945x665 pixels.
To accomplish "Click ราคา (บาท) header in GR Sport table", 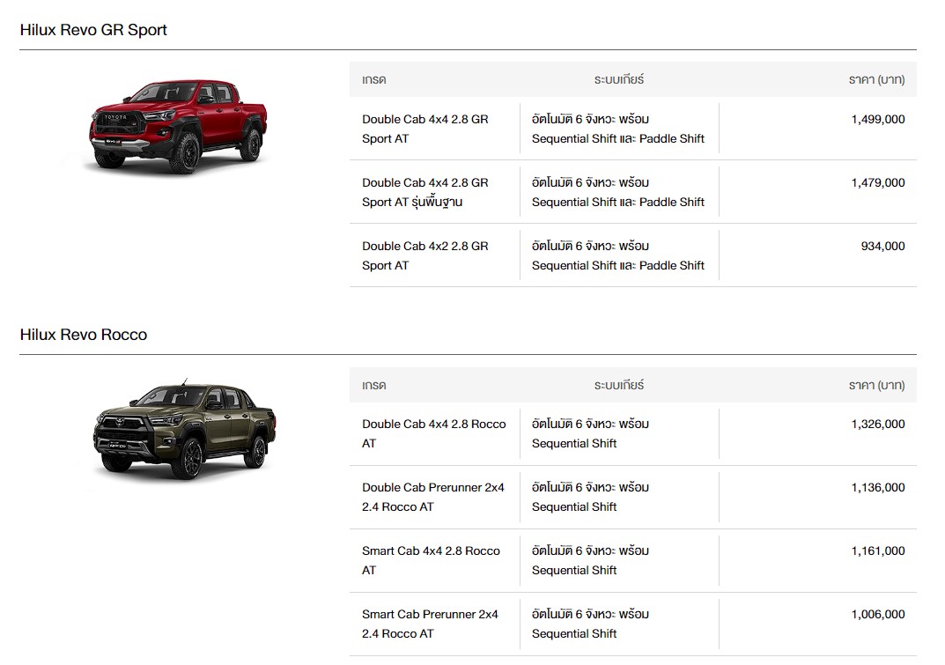I will click(875, 79).
